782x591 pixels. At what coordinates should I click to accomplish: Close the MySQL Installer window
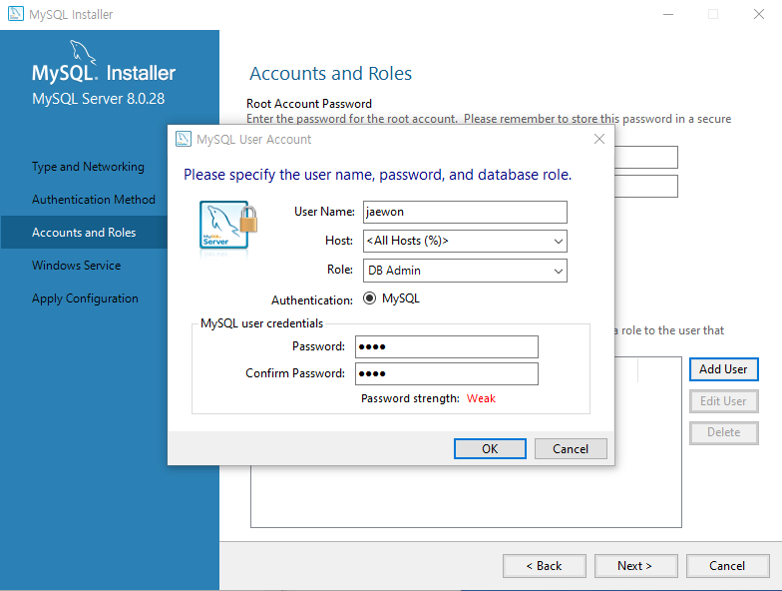[x=758, y=14]
